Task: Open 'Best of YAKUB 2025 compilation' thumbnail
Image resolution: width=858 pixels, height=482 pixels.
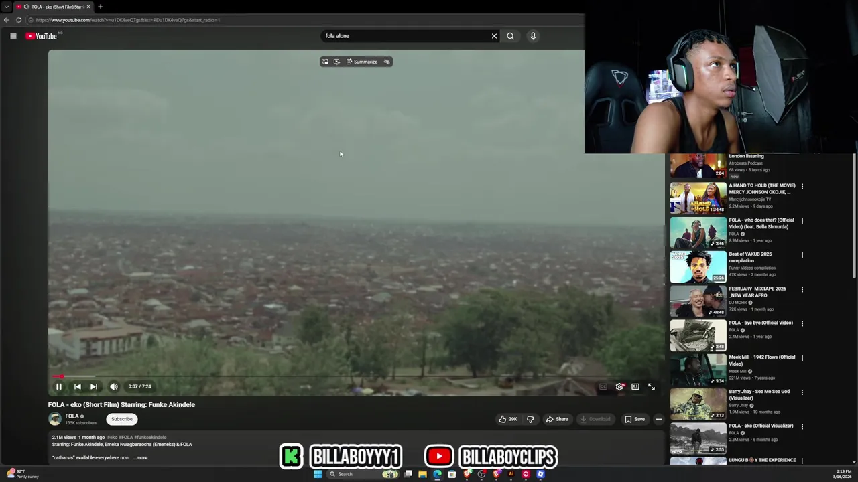Action: click(x=698, y=267)
